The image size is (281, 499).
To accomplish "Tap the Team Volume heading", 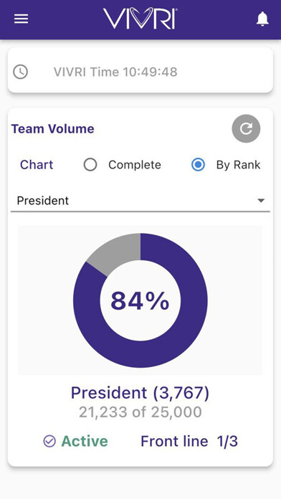I will click(x=53, y=129).
